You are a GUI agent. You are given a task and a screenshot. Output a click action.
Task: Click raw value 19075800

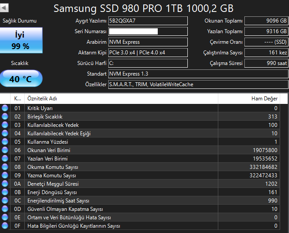pos(265,150)
